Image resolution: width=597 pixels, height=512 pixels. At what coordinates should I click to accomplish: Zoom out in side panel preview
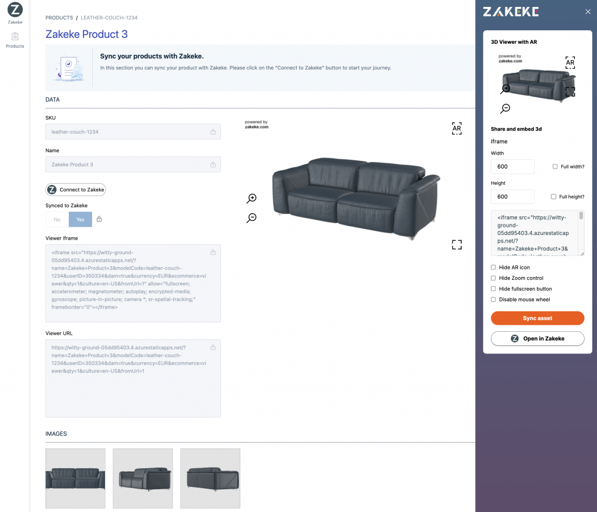(x=505, y=108)
